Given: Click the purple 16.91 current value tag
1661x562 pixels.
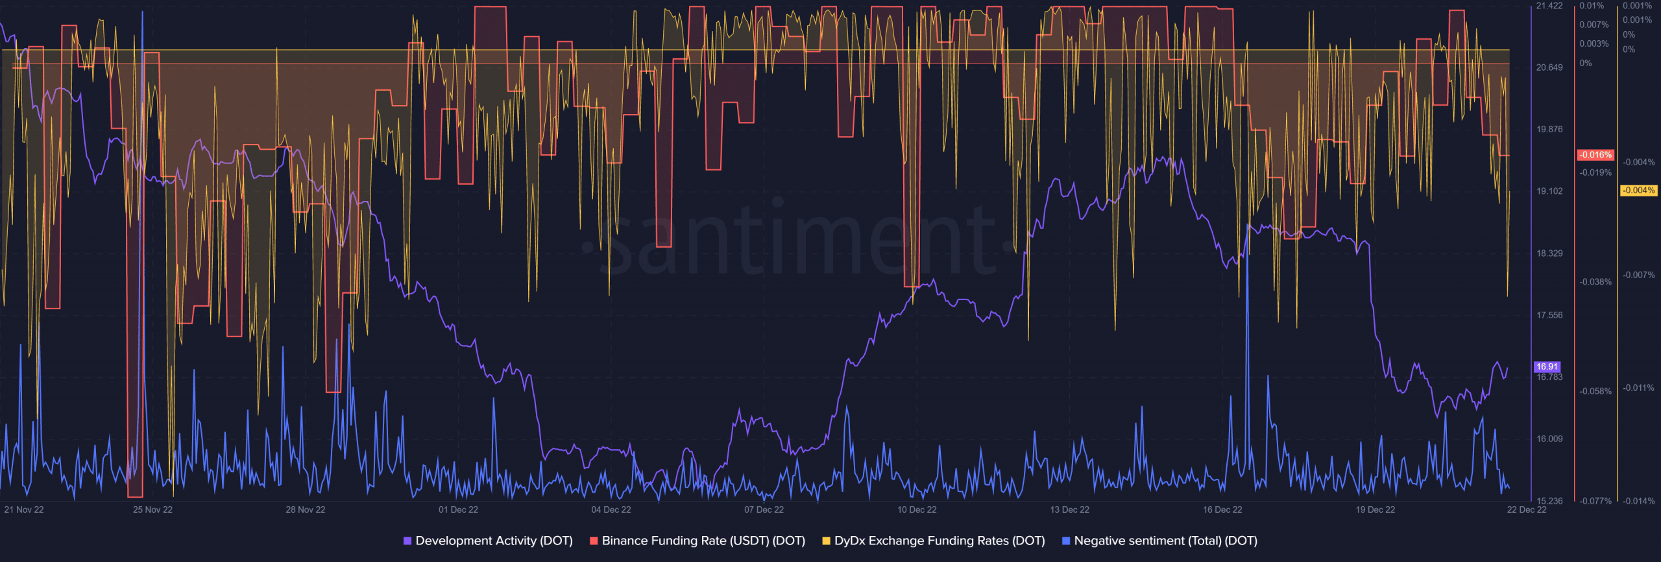Looking at the screenshot, I should tap(1547, 367).
